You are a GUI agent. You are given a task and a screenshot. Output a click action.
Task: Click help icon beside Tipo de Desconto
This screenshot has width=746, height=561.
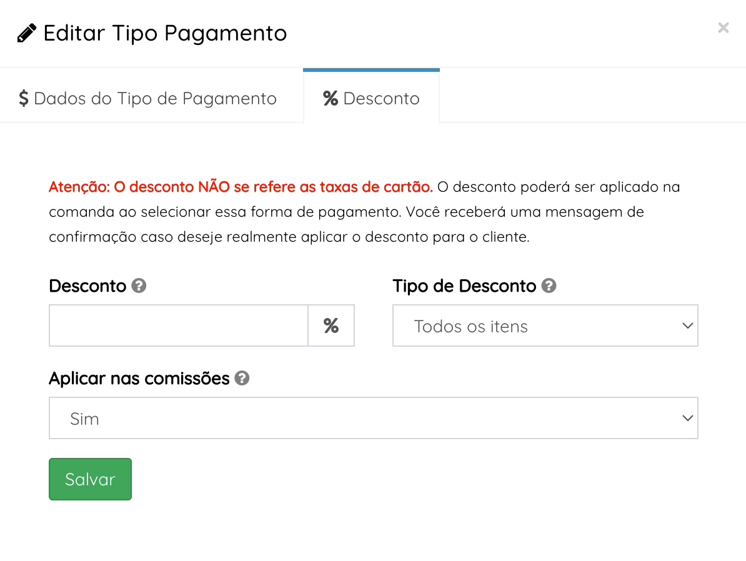(549, 286)
